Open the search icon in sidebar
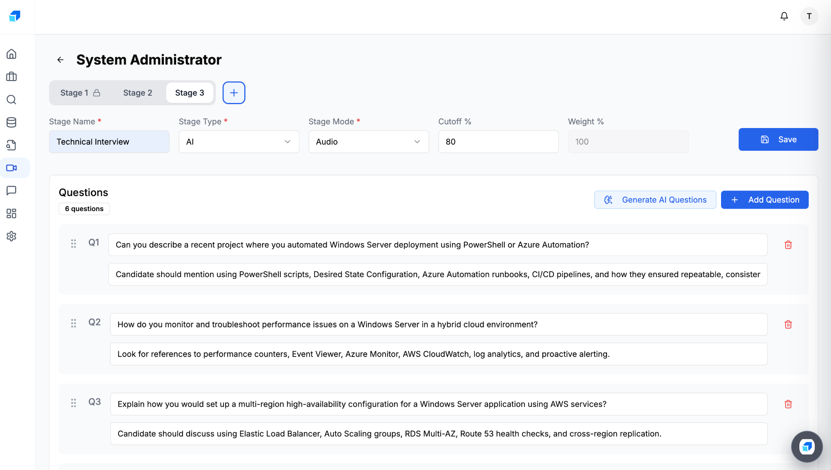 click(x=11, y=100)
